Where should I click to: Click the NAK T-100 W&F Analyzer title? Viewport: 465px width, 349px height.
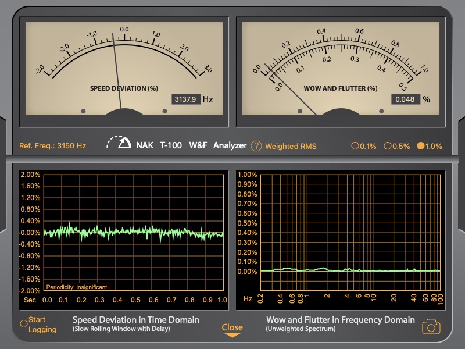[x=191, y=145]
